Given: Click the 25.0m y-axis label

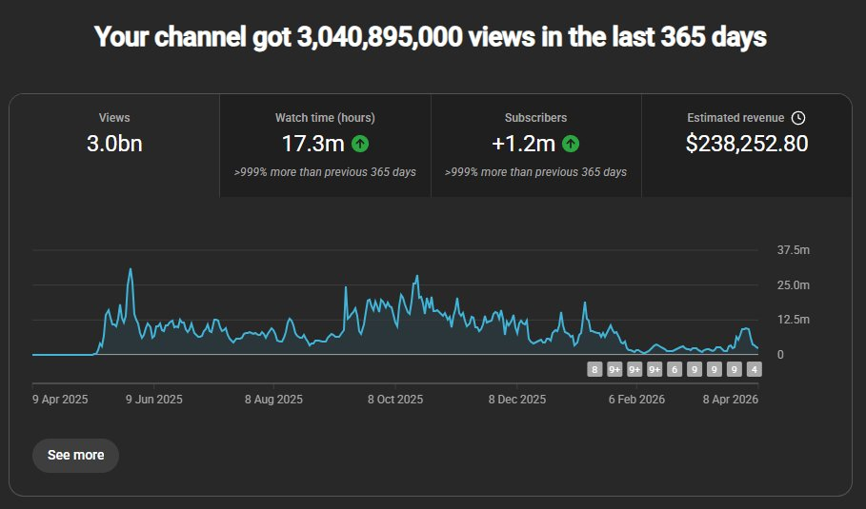Looking at the screenshot, I should click(x=793, y=285).
